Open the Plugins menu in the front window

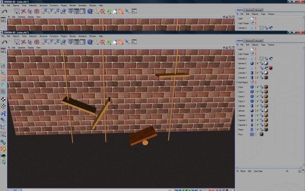pos(64,36)
